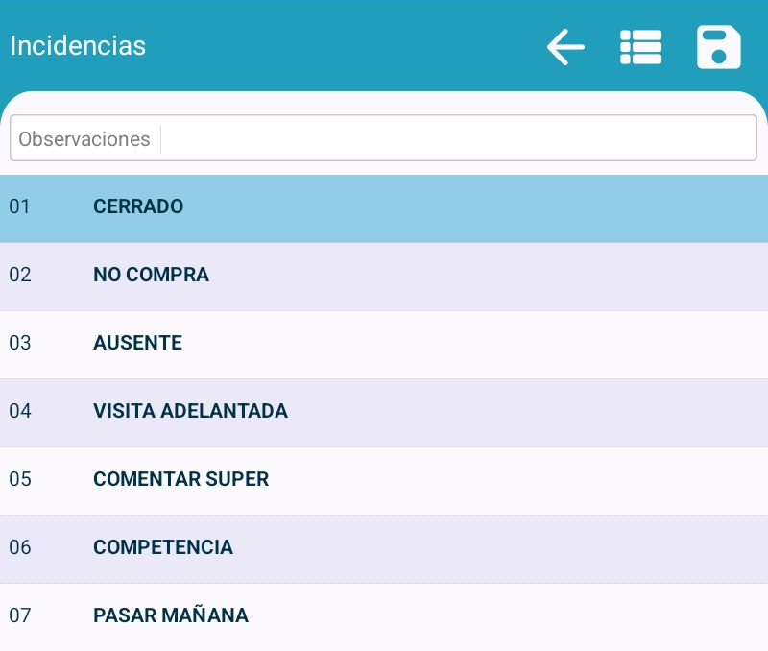The width and height of the screenshot is (768, 651).
Task: Click code 05 row number
Action: [x=20, y=479]
